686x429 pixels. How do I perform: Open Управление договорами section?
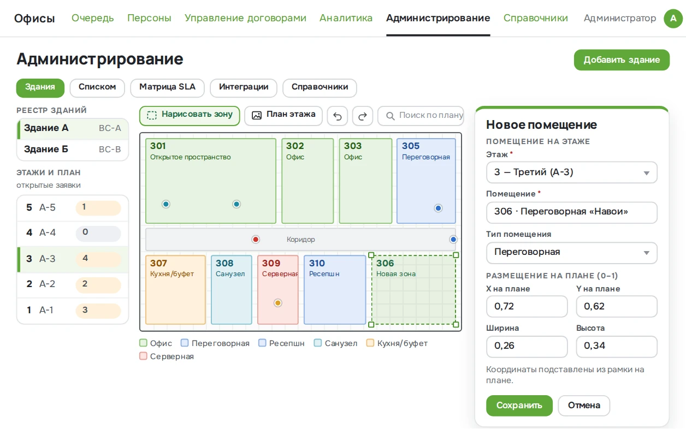[245, 18]
